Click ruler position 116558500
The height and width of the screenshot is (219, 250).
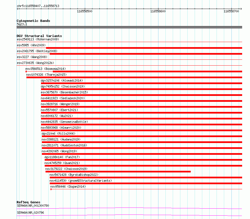coord(85,11)
